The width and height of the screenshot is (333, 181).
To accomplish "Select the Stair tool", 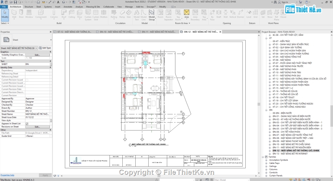I will [x=129, y=14].
